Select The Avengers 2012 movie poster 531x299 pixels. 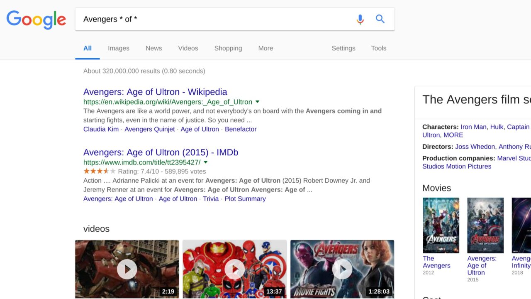coord(441,225)
